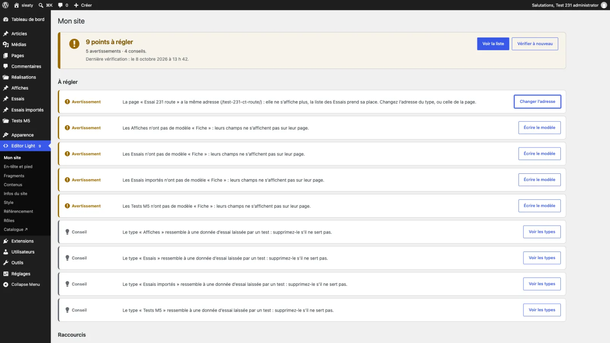
Task: Click Voir les types for the Affiches tip
Action: [x=542, y=232]
